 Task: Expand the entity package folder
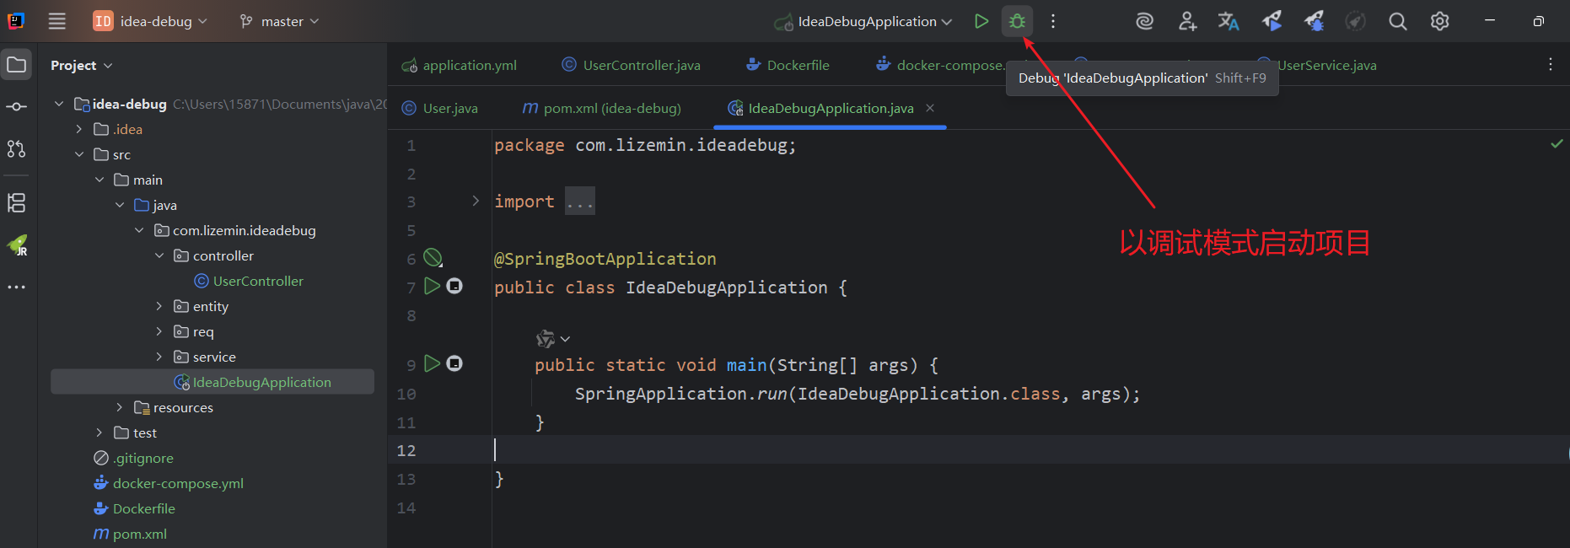159,306
